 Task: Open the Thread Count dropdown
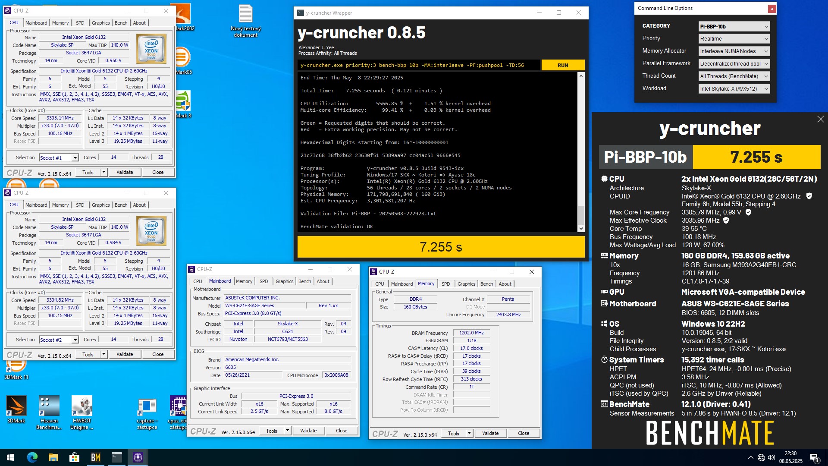[x=734, y=76]
